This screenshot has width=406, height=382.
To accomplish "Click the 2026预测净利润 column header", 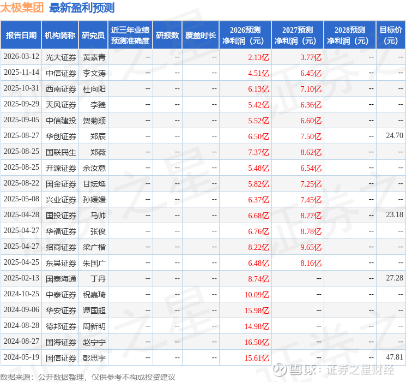I will [x=245, y=35].
